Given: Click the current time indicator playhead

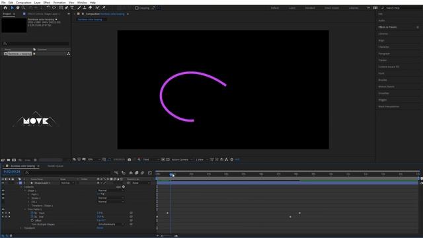Looking at the screenshot, I should point(171,175).
